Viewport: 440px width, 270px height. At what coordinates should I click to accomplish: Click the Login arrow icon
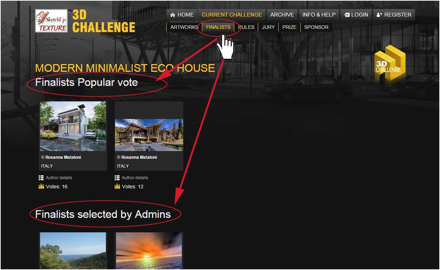pos(347,15)
